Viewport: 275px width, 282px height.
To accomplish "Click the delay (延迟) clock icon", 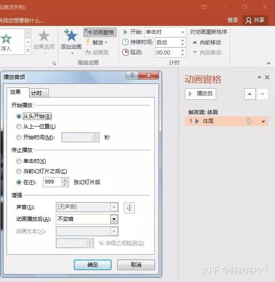I will tap(126, 52).
